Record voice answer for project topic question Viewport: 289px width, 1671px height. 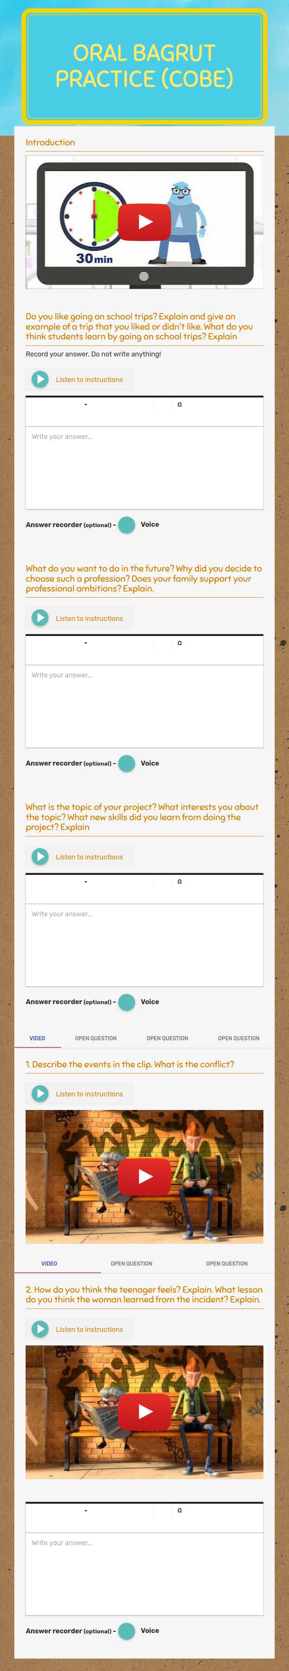pyautogui.click(x=127, y=1001)
